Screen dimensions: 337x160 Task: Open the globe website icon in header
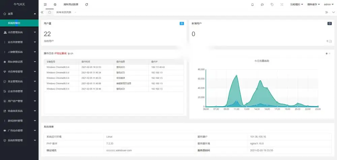[x=55, y=4]
